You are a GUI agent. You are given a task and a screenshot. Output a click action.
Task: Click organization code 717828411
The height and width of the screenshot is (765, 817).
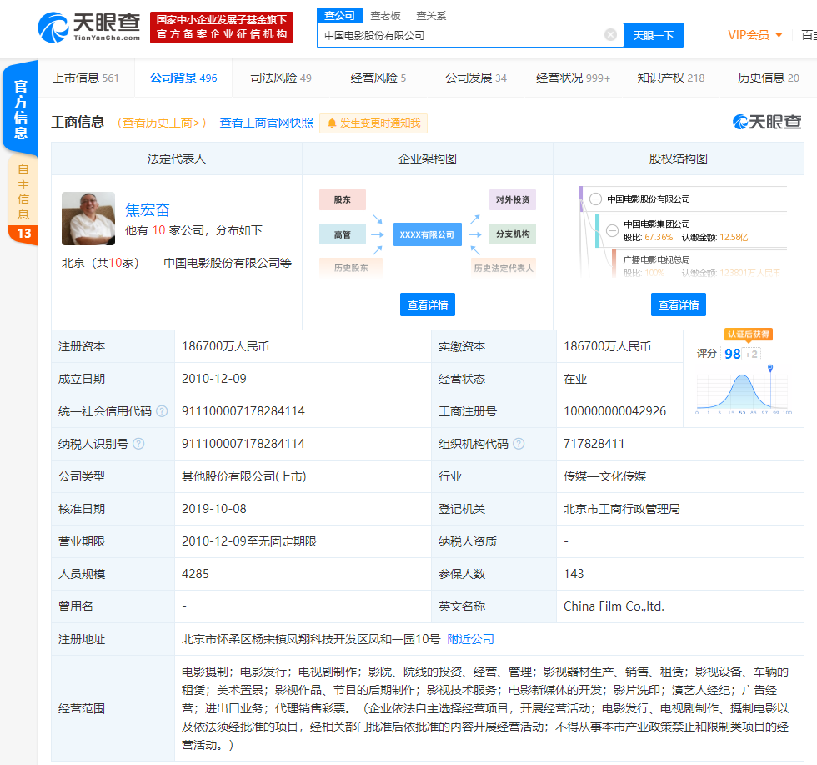[x=594, y=444]
